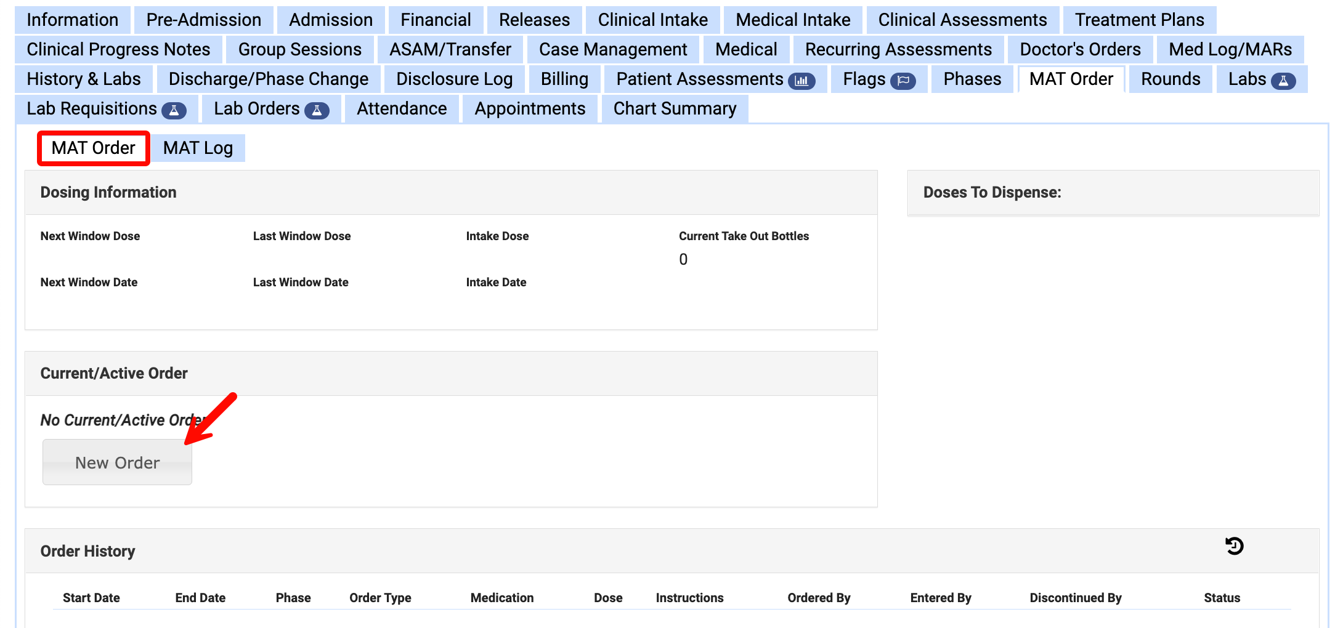Start a New Order for the patient
The image size is (1343, 628).
click(116, 462)
